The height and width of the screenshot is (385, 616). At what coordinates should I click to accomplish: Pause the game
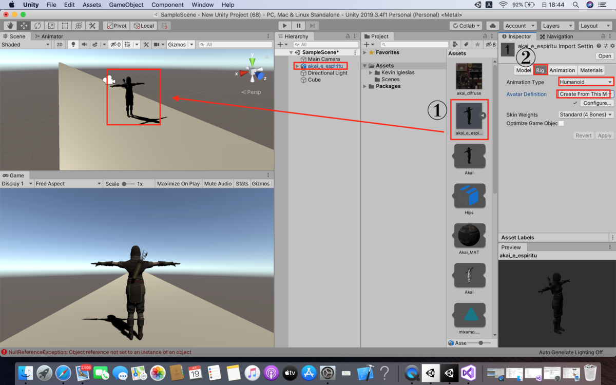(x=298, y=26)
